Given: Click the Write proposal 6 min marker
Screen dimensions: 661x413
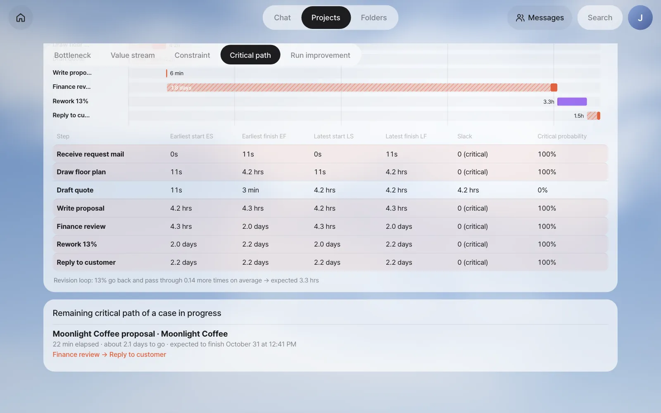Looking at the screenshot, I should click(166, 73).
